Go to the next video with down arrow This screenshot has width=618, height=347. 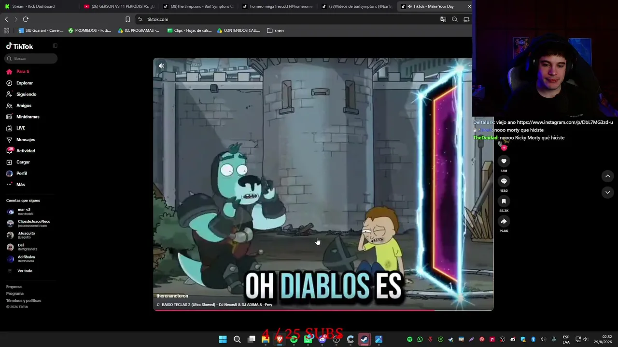click(x=607, y=192)
